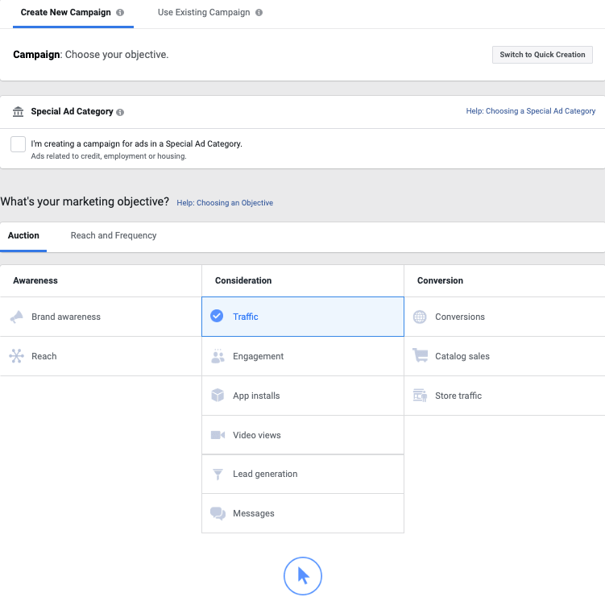Deselect the checked Traffic objective checkmark
Viewport: 605px width, 597px height.
[217, 317]
